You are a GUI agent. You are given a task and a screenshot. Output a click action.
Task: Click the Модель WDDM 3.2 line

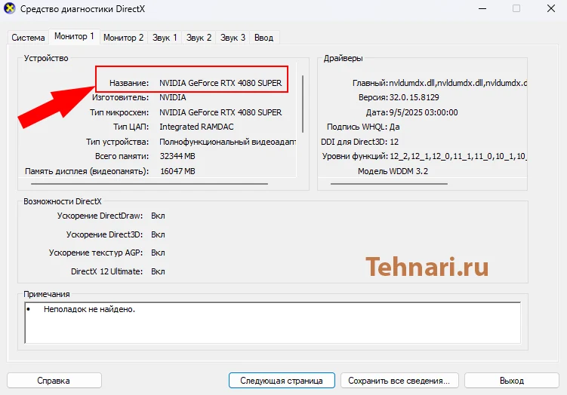coord(393,171)
